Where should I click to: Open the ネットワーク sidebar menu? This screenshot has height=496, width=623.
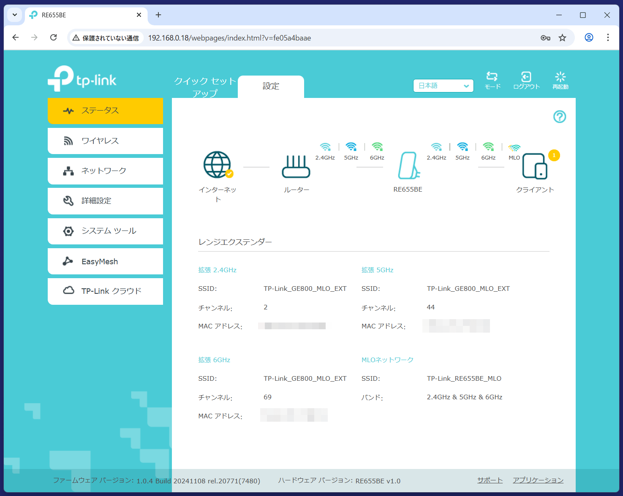[105, 171]
